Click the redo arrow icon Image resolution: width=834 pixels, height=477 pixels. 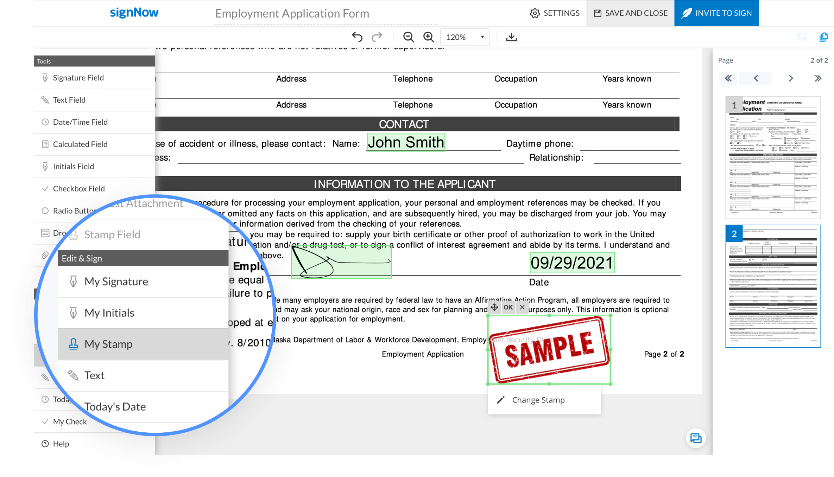(377, 37)
